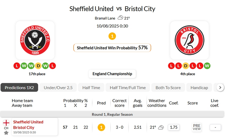225x140 pixels.
Task: Open the Half Time tab
Action: coord(91,87)
